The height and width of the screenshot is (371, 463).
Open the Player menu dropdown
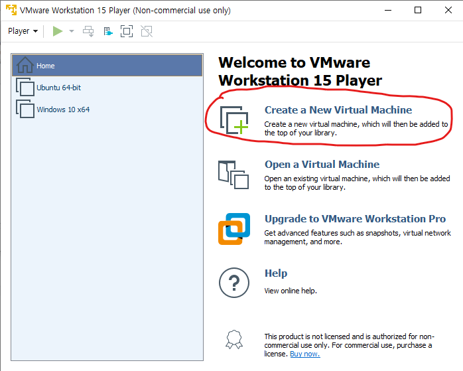[23, 31]
